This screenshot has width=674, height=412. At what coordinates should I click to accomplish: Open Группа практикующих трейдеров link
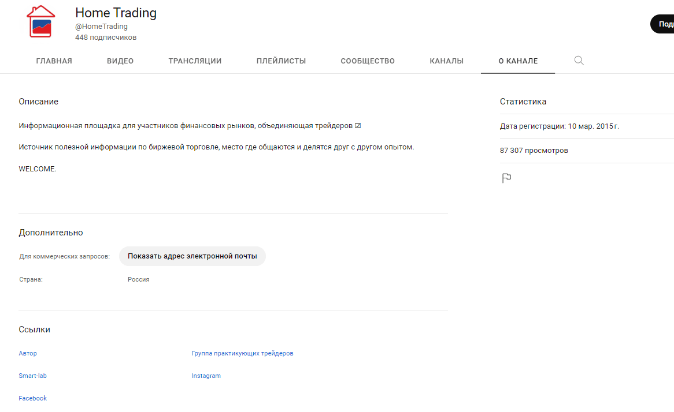pyautogui.click(x=242, y=353)
